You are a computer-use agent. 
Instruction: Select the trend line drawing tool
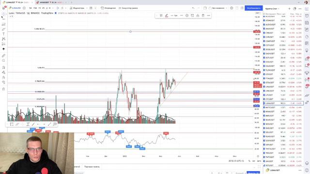(3, 19)
